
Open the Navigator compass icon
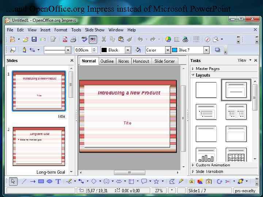click(207, 39)
